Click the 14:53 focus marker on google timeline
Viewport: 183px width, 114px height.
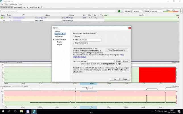(x=88, y=107)
